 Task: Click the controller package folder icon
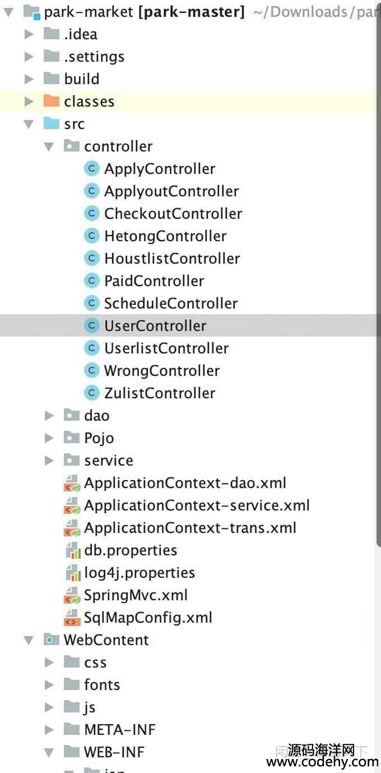(x=71, y=146)
